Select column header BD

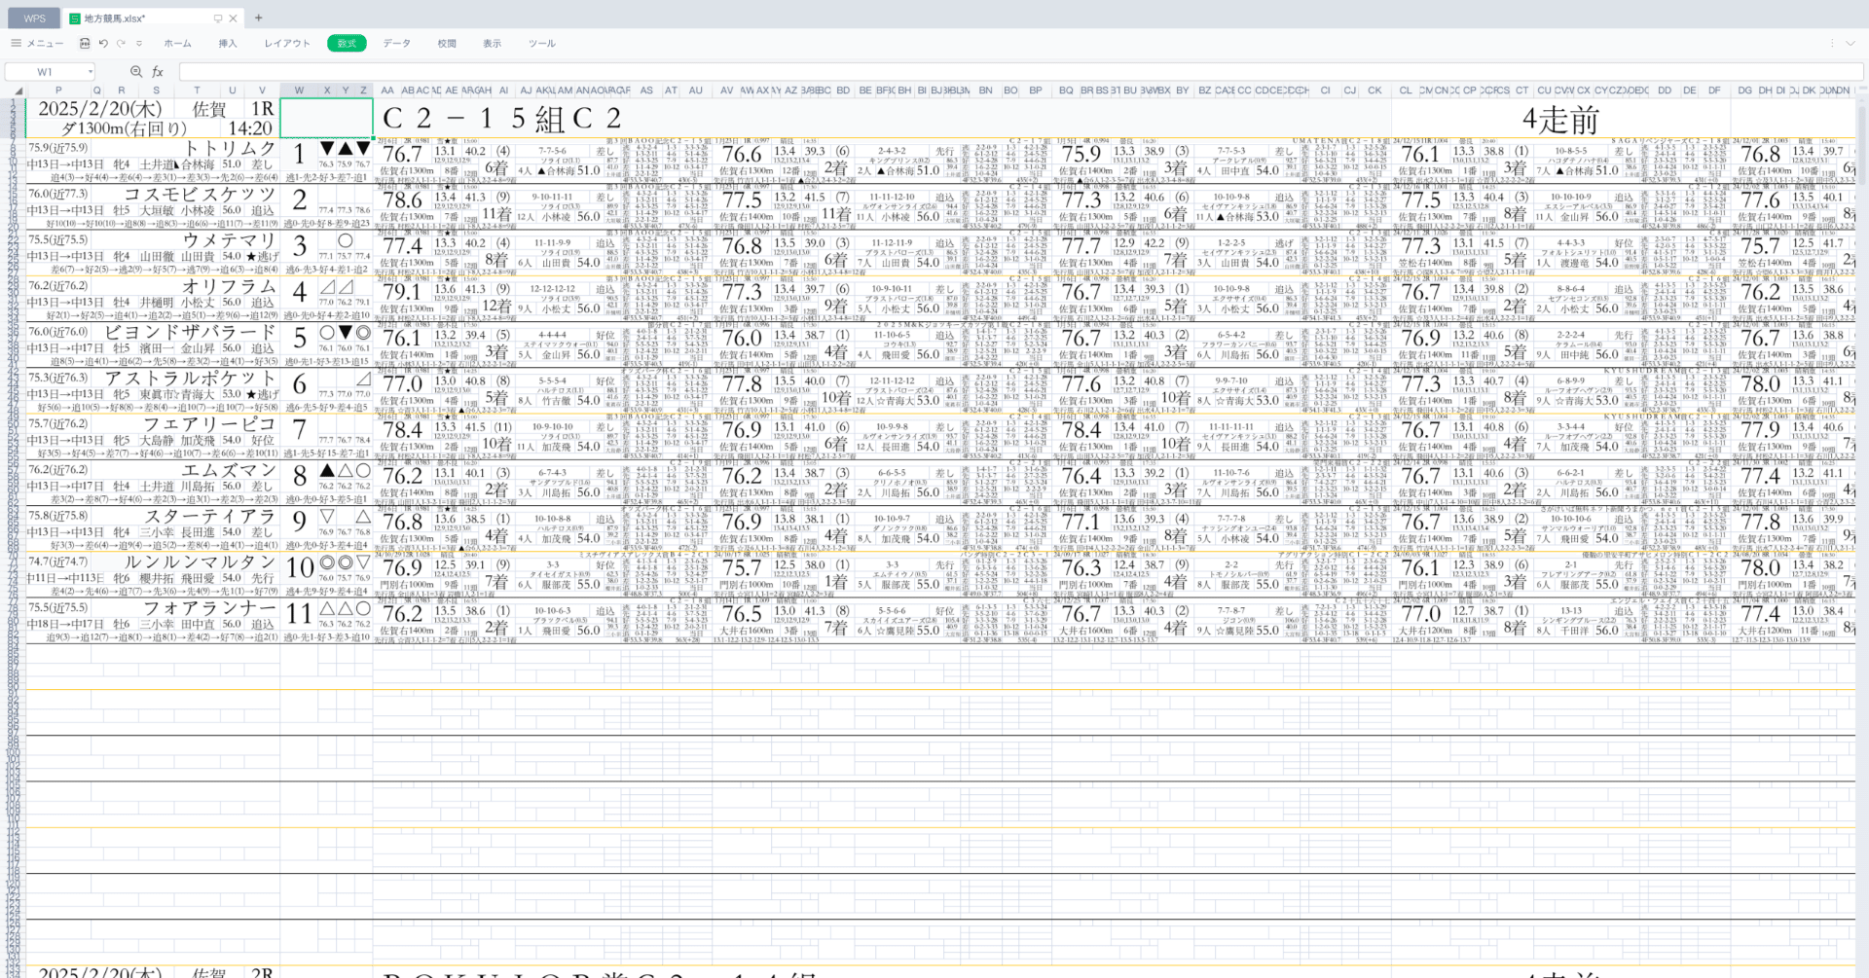[843, 91]
